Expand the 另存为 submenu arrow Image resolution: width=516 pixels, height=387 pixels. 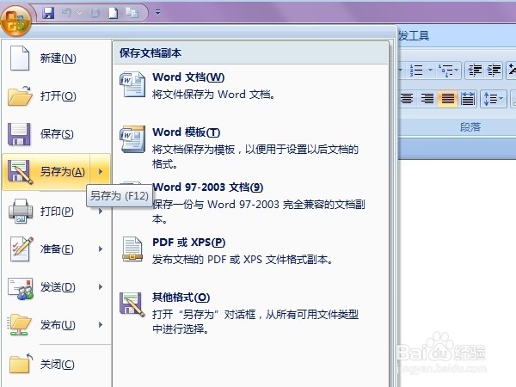tap(101, 172)
